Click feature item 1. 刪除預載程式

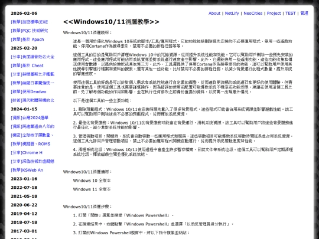tap(183, 112)
